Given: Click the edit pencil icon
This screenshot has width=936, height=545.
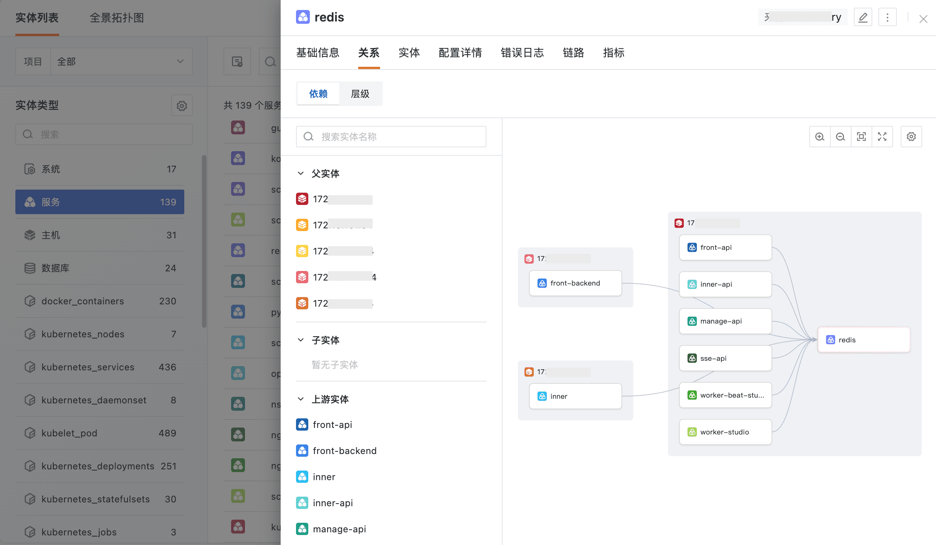Looking at the screenshot, I should [863, 17].
